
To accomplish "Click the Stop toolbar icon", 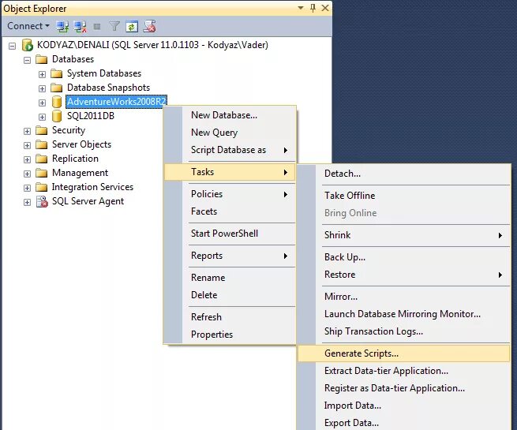I will [x=97, y=26].
